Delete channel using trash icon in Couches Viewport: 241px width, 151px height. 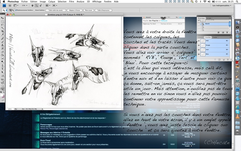point(228,60)
